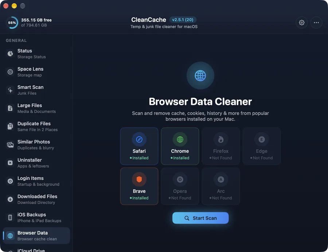Click the Edge Not Found card
Viewport: 328px width, 252px height.
[x=261, y=146]
